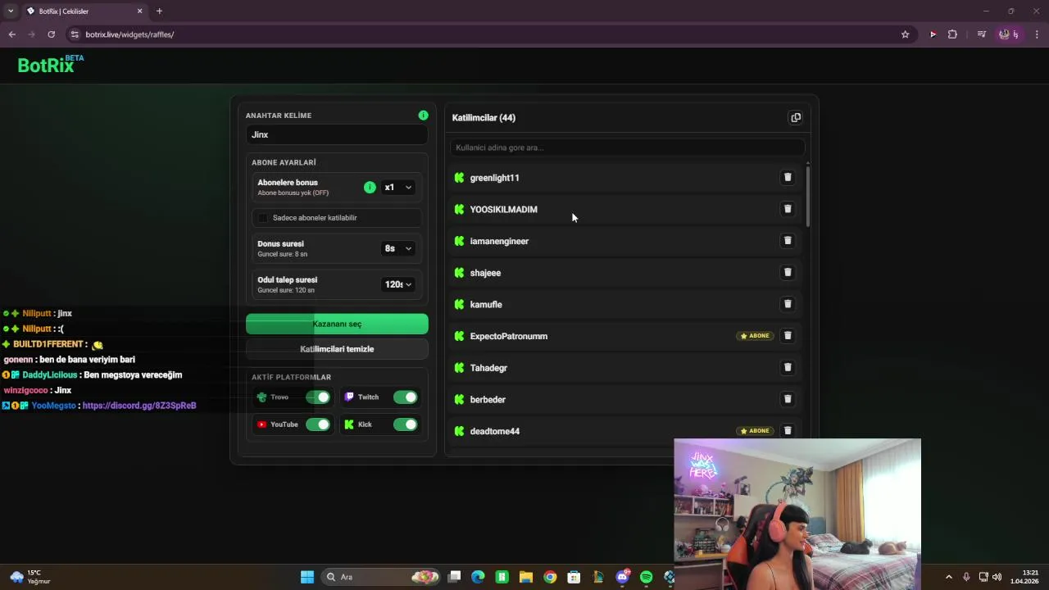Open Microsoft Edge from the taskbar
The image size is (1049, 590).
coord(478,577)
